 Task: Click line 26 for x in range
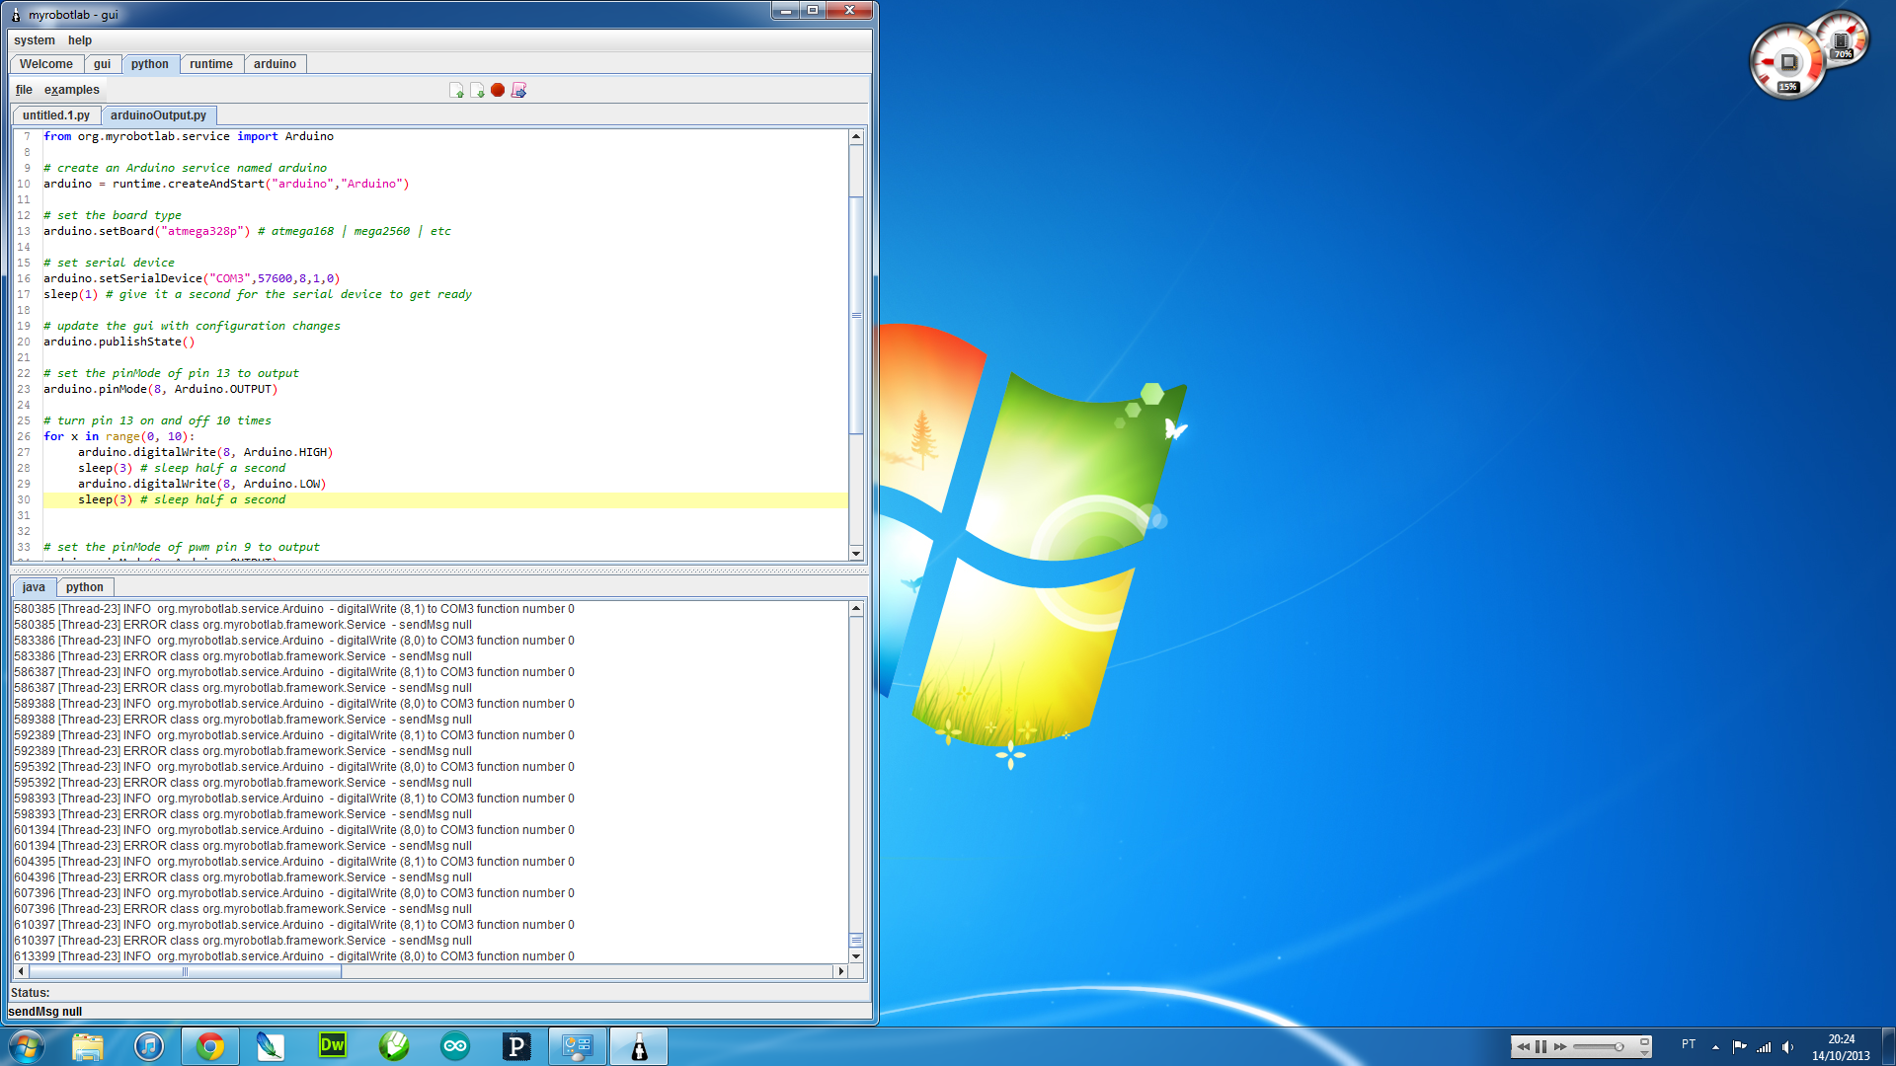coord(119,437)
